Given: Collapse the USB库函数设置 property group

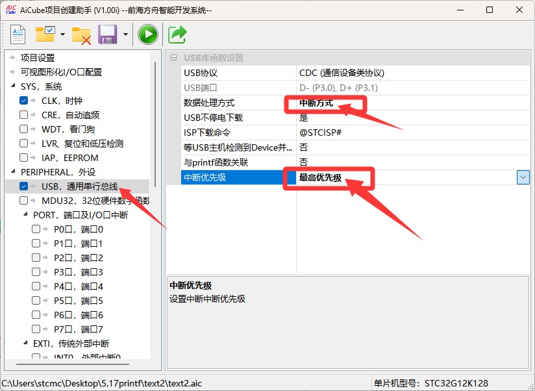Looking at the screenshot, I should pyautogui.click(x=173, y=58).
